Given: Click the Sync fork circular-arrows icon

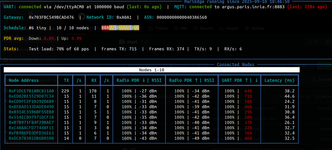Looking at the screenshot, I should [314, 80].
